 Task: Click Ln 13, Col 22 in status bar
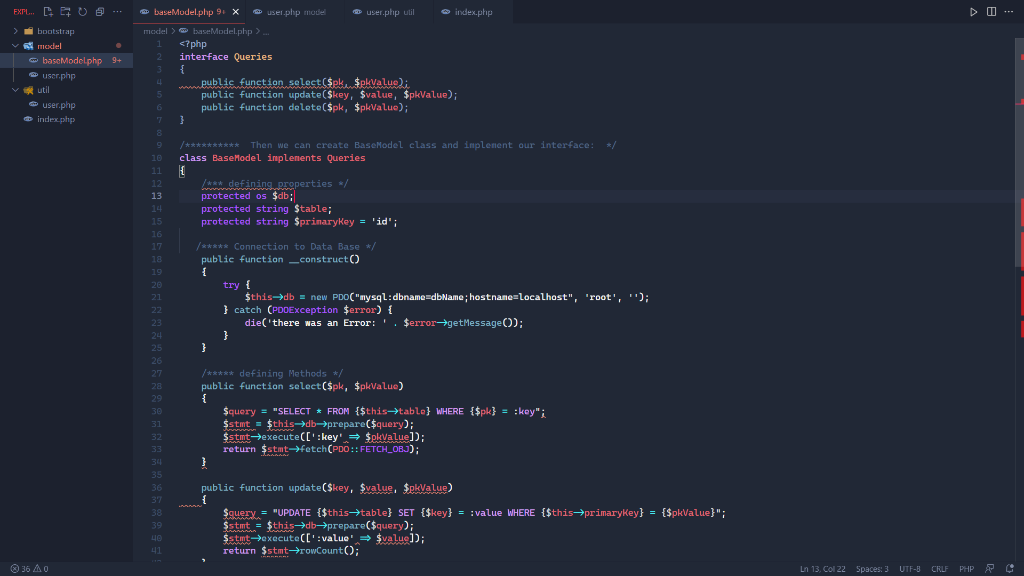tap(822, 569)
